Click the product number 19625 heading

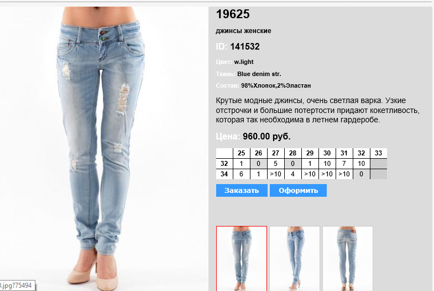233,14
